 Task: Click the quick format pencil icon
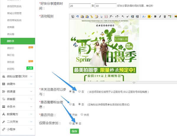(96, 17)
